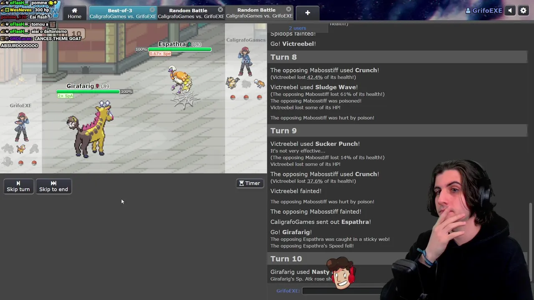534x300 pixels.
Task: Click opponent's middle unrevealed Poké Ball
Action: 246,97
